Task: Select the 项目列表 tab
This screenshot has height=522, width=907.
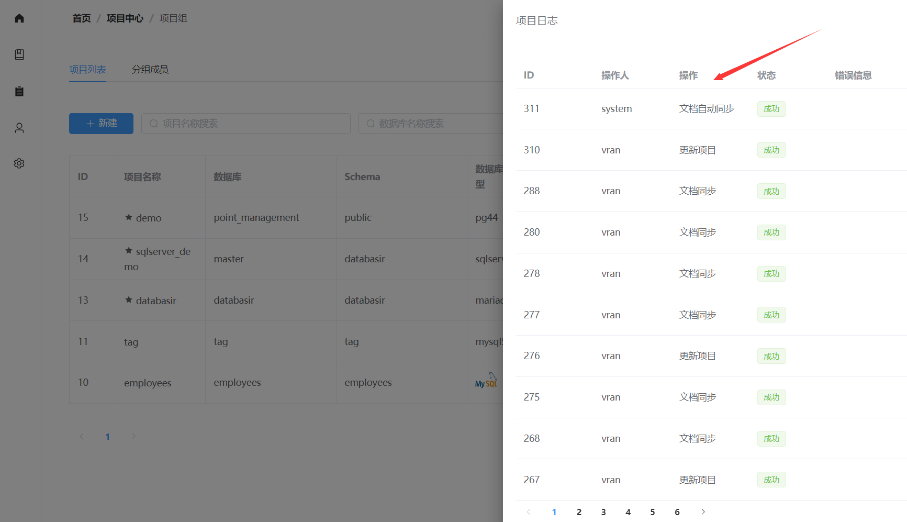Action: [87, 70]
